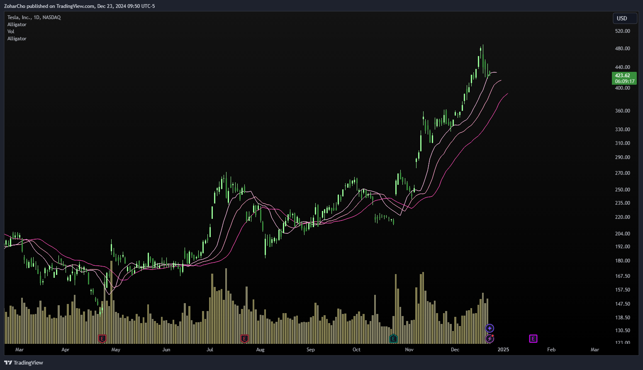Click the lightning bolt icon with red dot

tap(490, 338)
